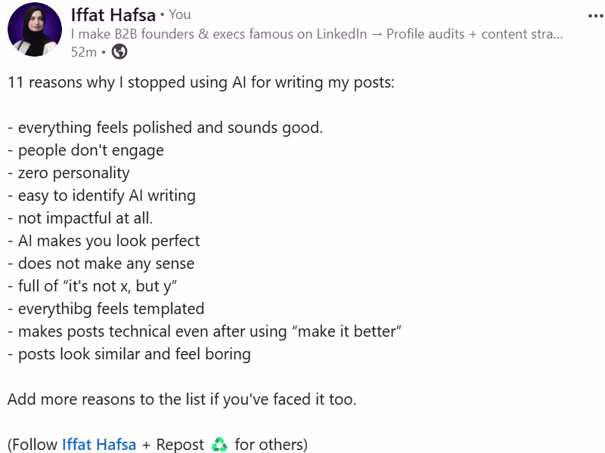Click the '11 reasons why I stopped' opening line
The height and width of the screenshot is (453, 605).
(x=201, y=82)
